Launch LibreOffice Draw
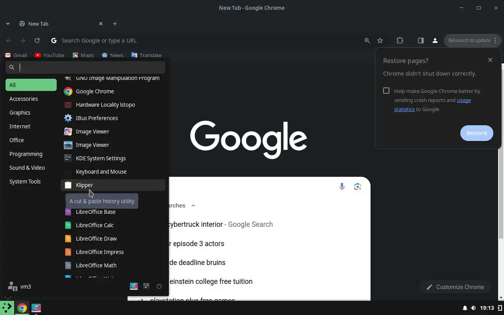The image size is (504, 315). click(113, 239)
